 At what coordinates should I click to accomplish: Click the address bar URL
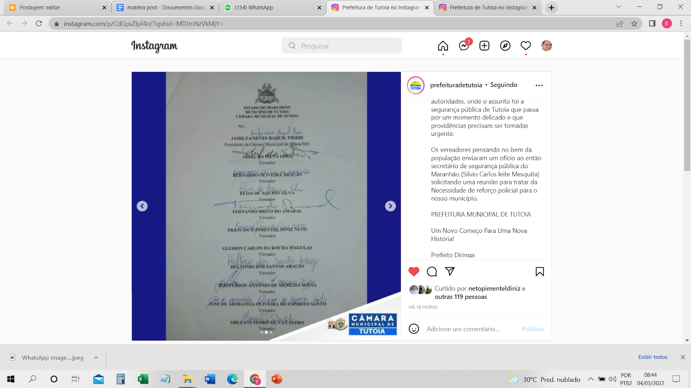pyautogui.click(x=143, y=24)
